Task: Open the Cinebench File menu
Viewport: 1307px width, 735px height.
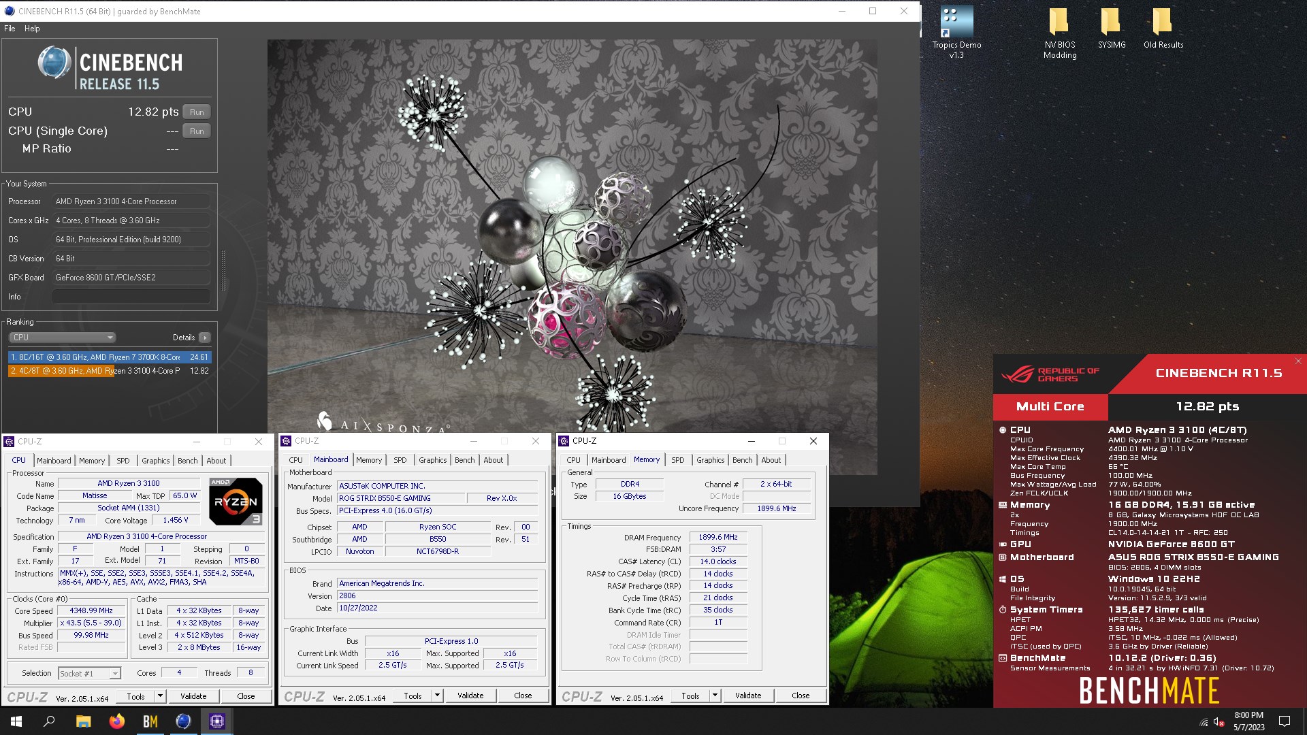Action: tap(10, 29)
